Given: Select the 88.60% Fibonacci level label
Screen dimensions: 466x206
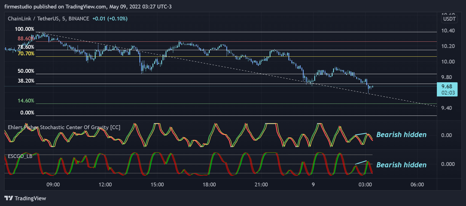Looking at the screenshot, I should (x=26, y=38).
